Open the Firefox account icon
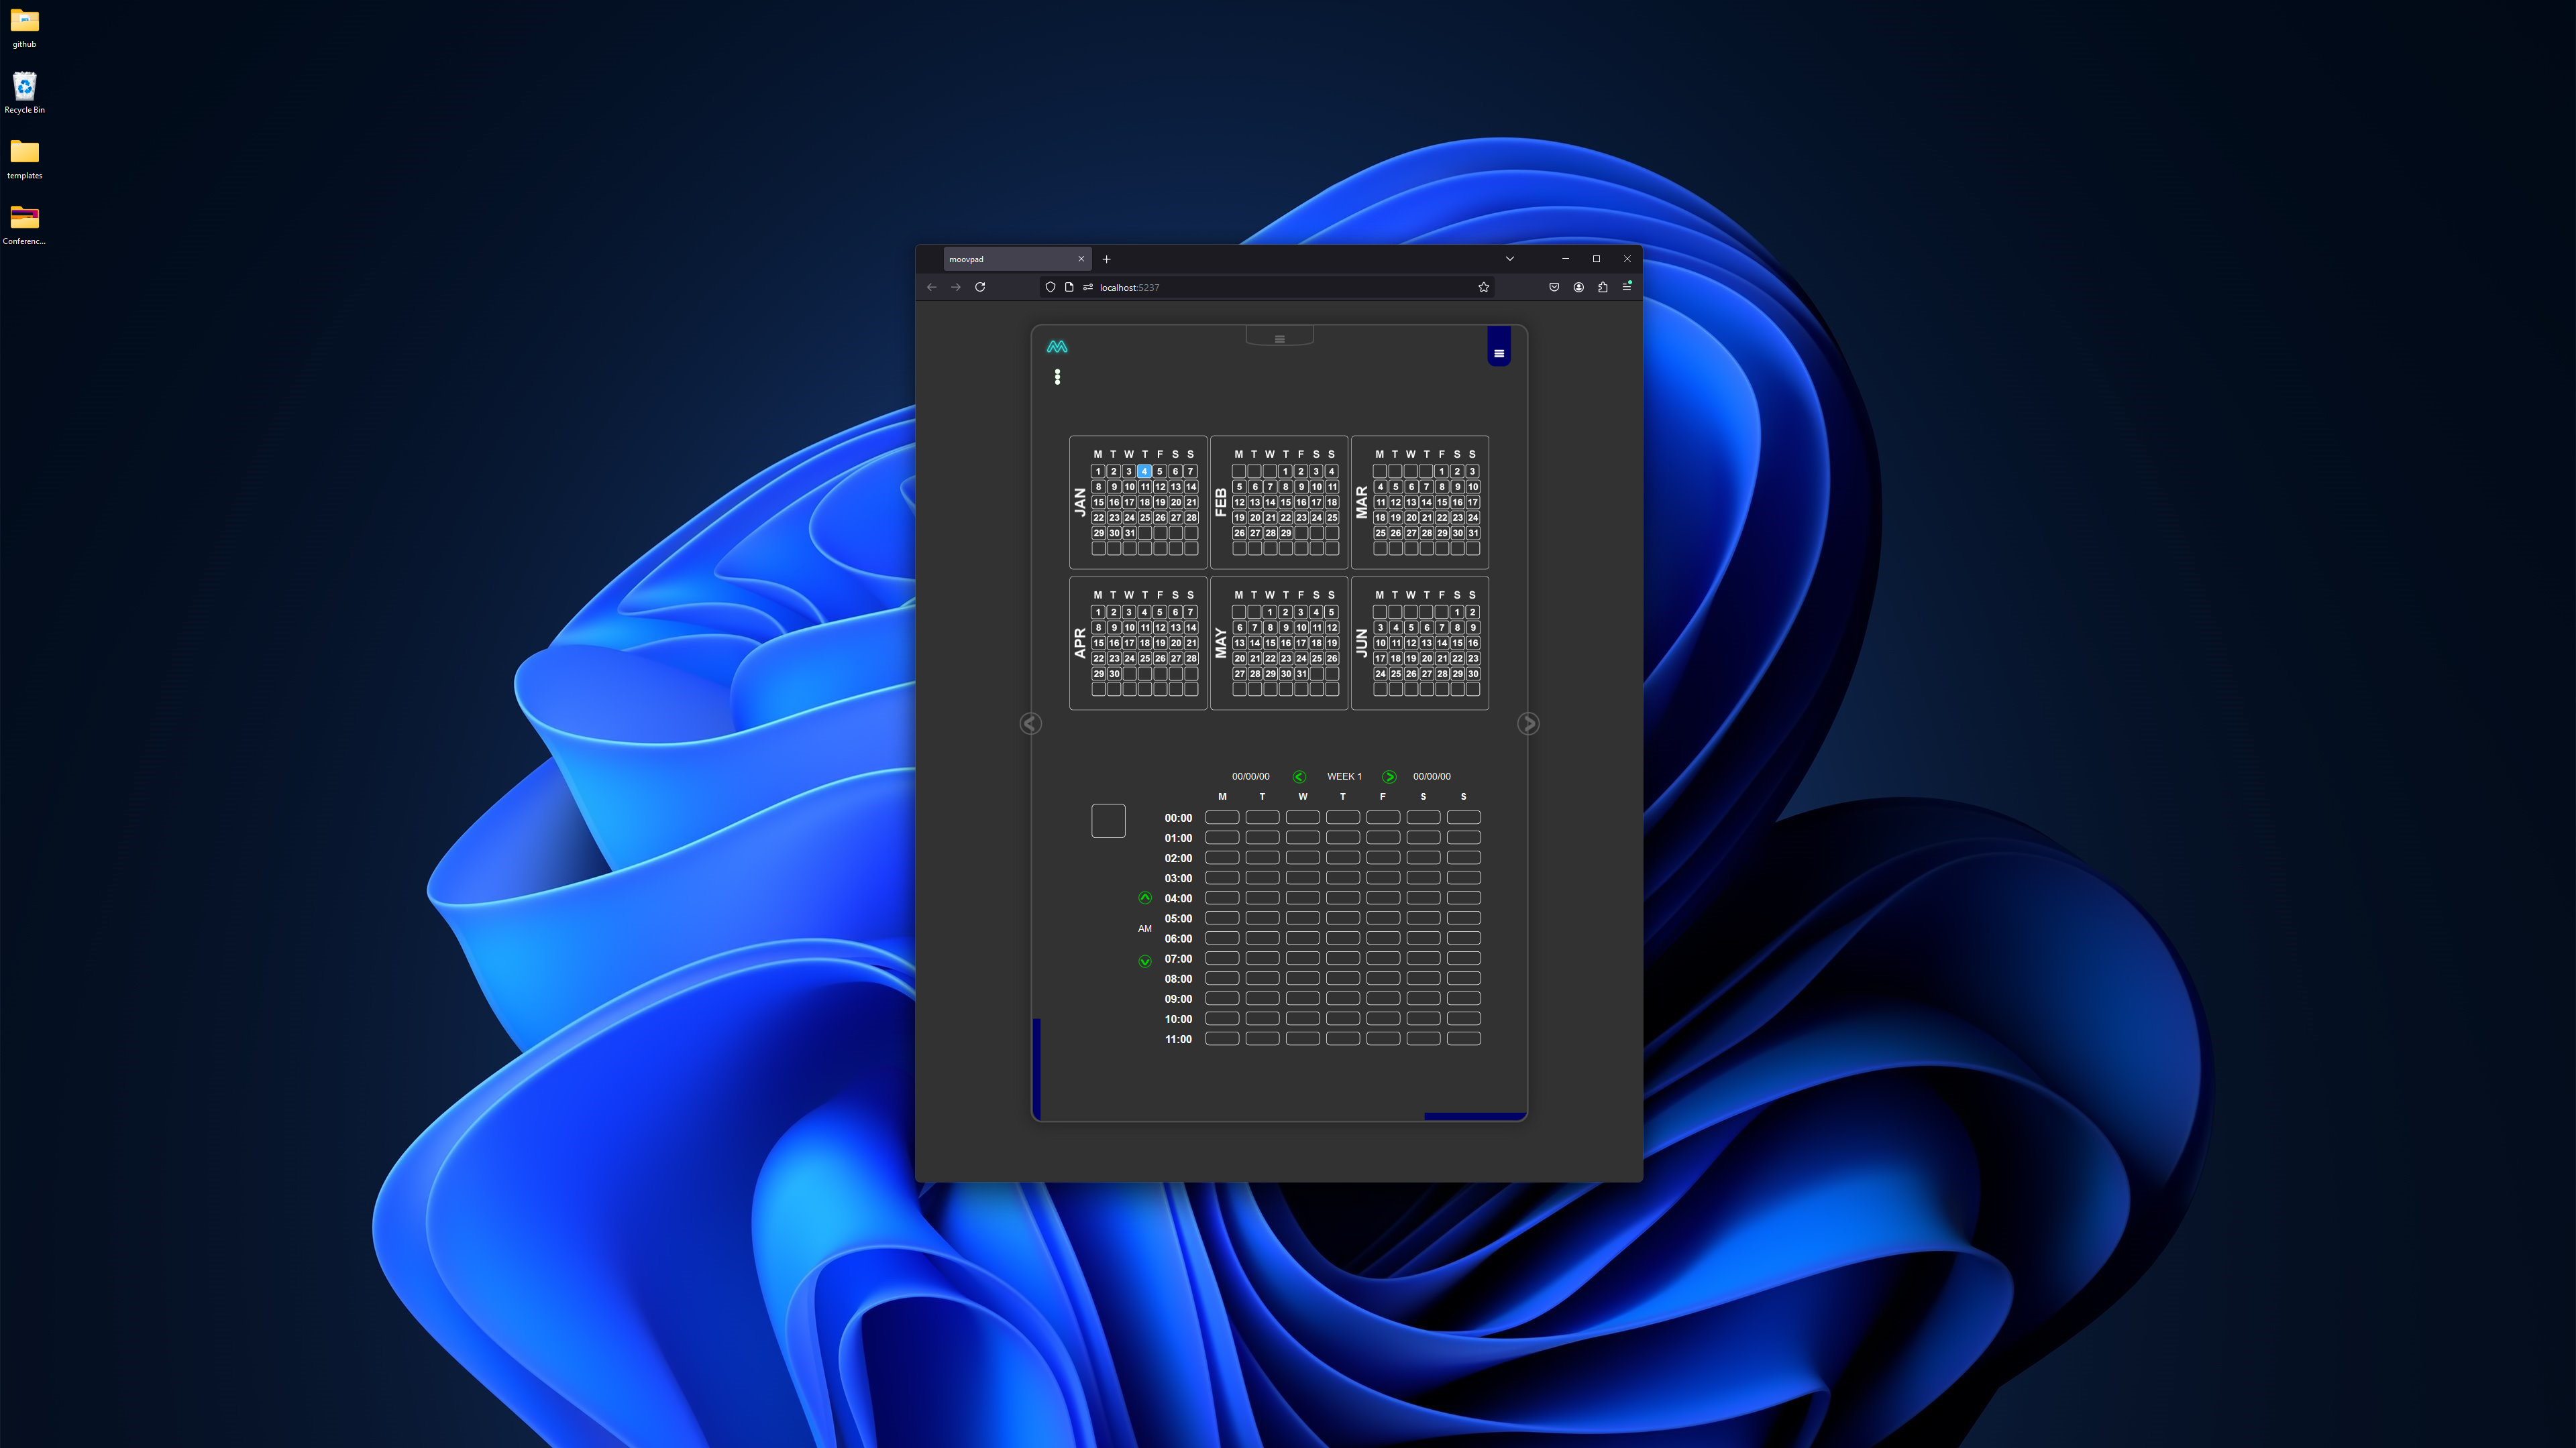Viewport: 2576px width, 1448px height. pyautogui.click(x=1578, y=287)
